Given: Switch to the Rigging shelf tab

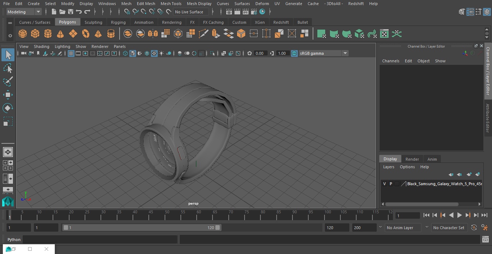Looking at the screenshot, I should 118,22.
